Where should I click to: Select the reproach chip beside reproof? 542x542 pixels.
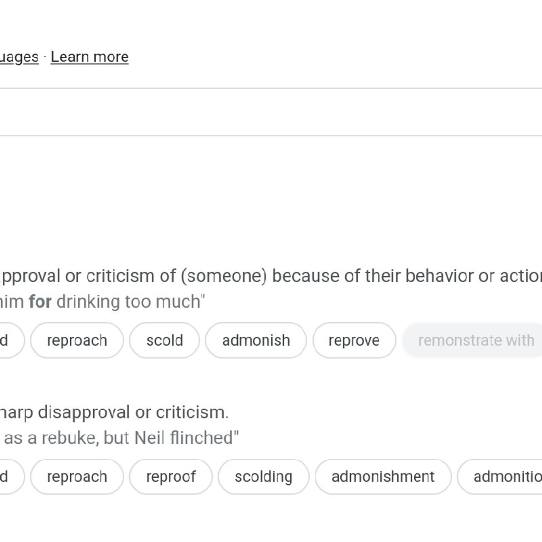pos(77,477)
